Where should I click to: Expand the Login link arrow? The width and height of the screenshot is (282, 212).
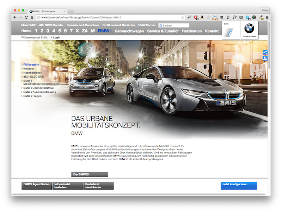pos(51,37)
